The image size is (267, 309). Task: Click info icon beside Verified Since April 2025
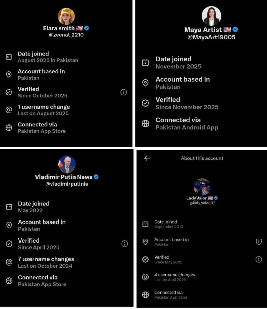point(124,244)
